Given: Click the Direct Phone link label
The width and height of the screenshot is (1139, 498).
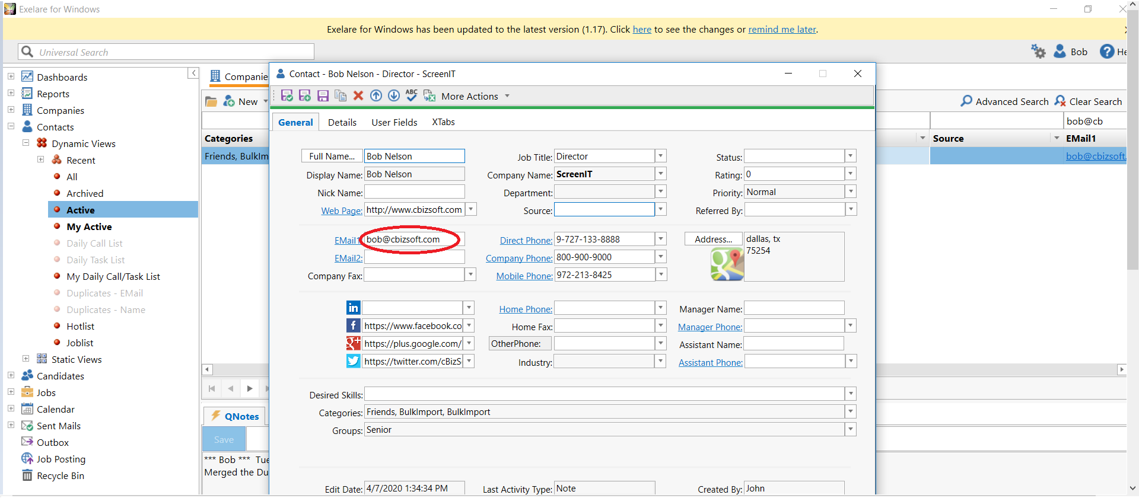Looking at the screenshot, I should tap(526, 240).
